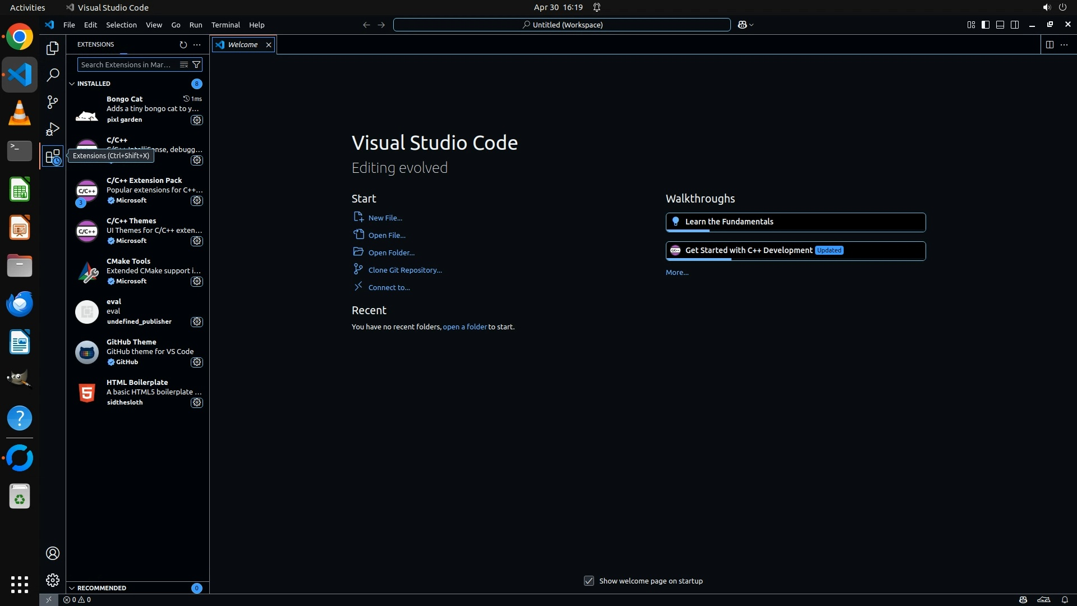Open the Search view in activity bar
Image resolution: width=1077 pixels, height=606 pixels.
point(52,75)
